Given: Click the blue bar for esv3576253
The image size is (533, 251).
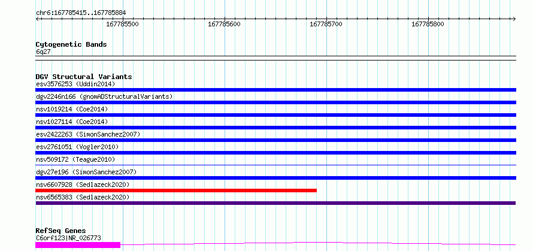Looking at the screenshot, I should coord(275,90).
